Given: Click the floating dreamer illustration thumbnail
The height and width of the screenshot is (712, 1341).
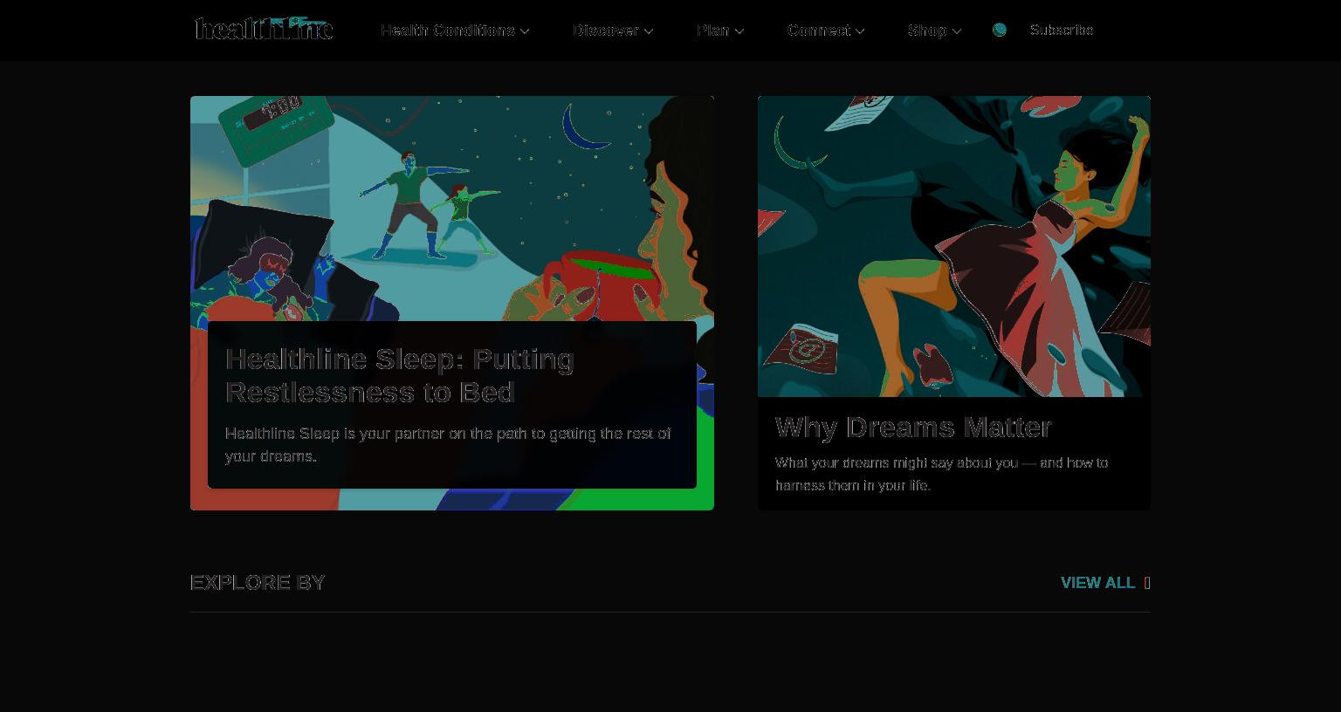Looking at the screenshot, I should coord(954,246).
